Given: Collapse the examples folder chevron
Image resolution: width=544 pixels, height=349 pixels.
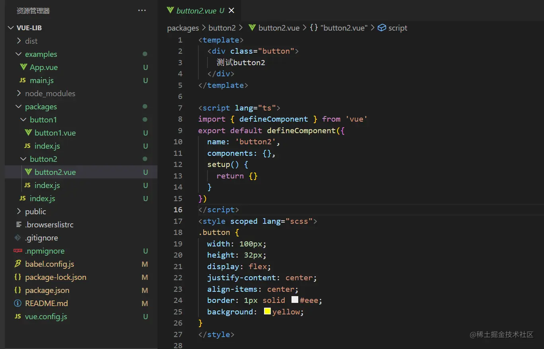Looking at the screenshot, I should [19, 54].
